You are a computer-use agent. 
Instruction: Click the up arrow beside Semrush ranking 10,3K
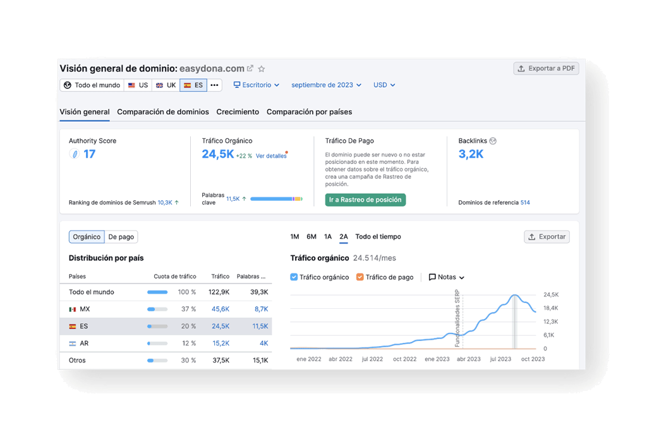coord(177,203)
